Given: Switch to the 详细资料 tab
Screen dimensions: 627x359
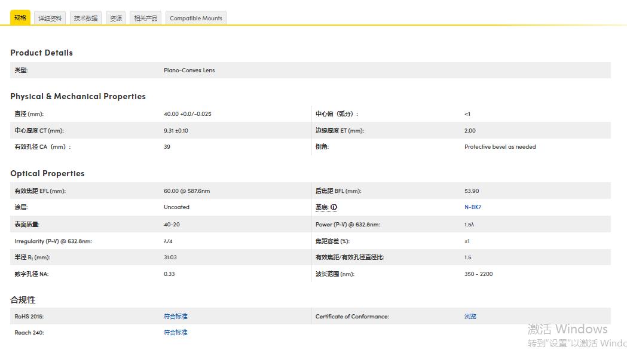Looking at the screenshot, I should click(x=50, y=19).
